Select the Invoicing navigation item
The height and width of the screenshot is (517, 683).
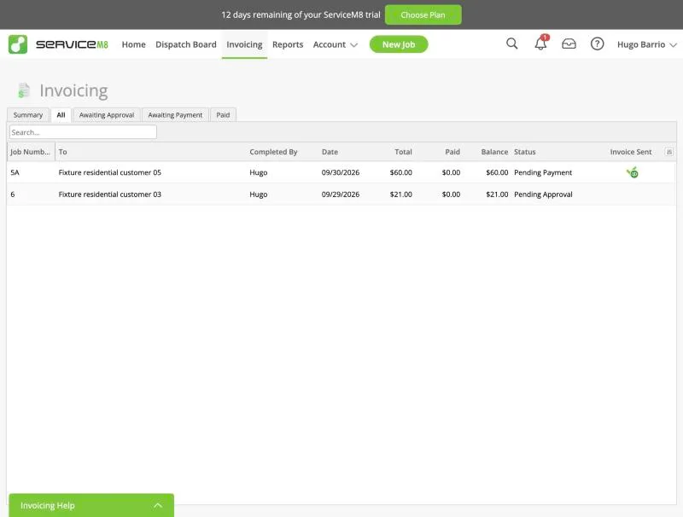click(244, 44)
